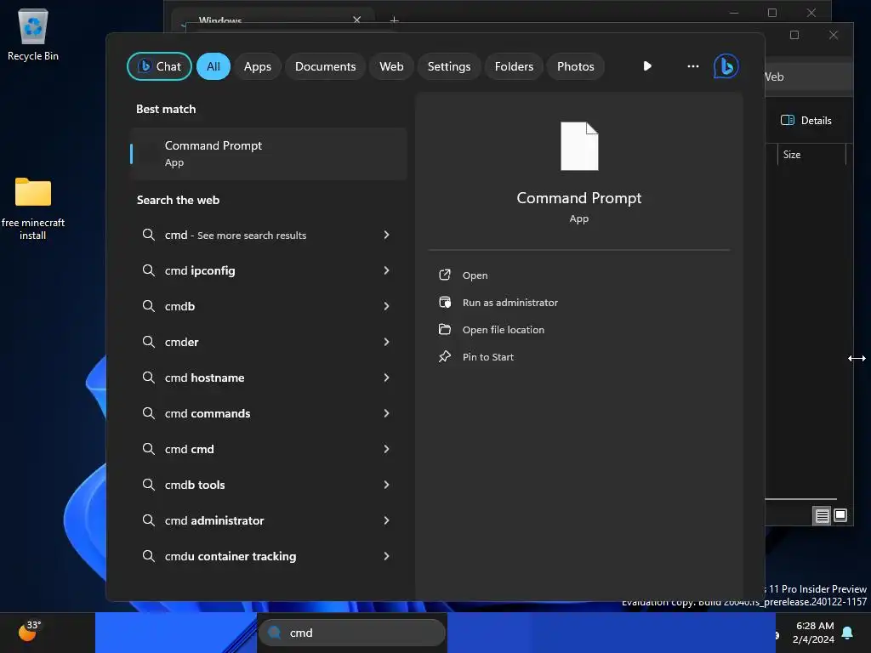The image size is (871, 653).
Task: Expand the 'cmd administrator' chevron arrow
Action: tap(387, 520)
